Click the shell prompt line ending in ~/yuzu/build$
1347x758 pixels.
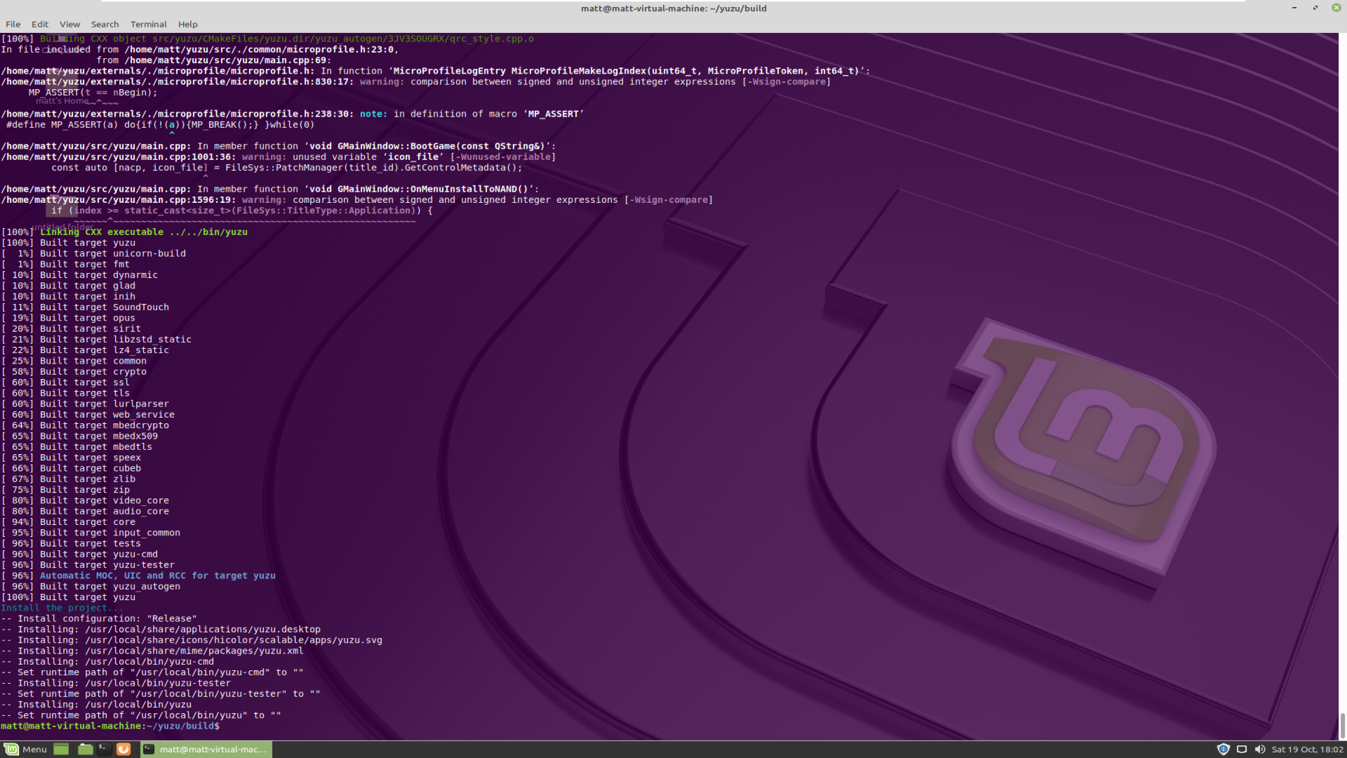click(x=110, y=726)
